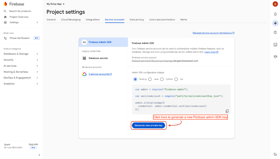Click Search for products field
Viewport: 280px width, 159px height.
click(x=20, y=11)
